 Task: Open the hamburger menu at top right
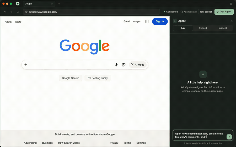coord(231,4)
